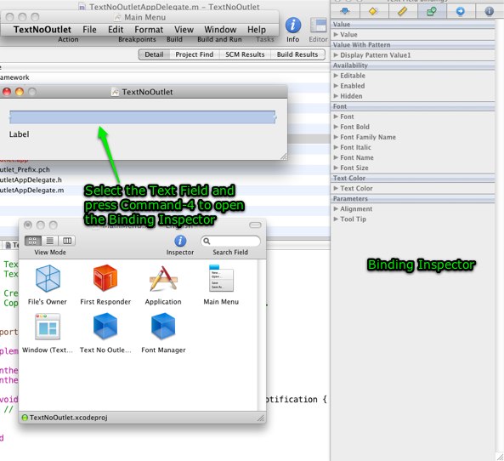Select the blue text field in the window
This screenshot has width=504, height=461.
143,117
